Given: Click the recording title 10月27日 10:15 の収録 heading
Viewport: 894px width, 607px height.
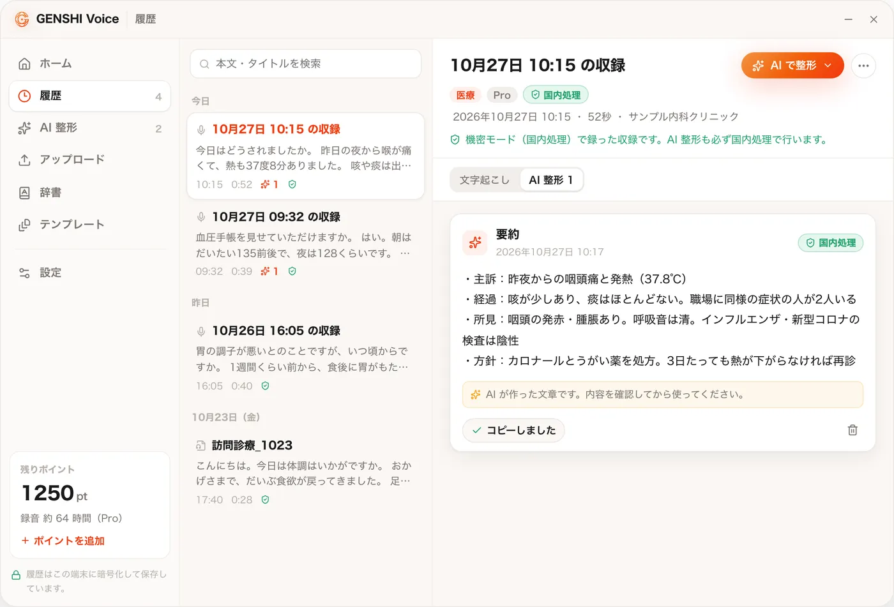Looking at the screenshot, I should pos(538,65).
